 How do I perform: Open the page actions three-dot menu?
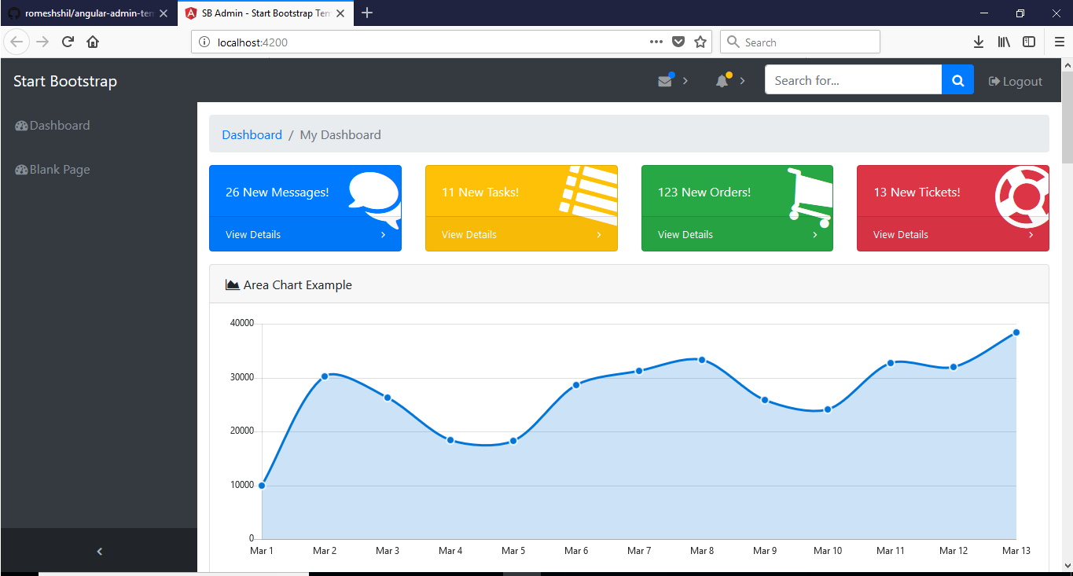click(656, 42)
